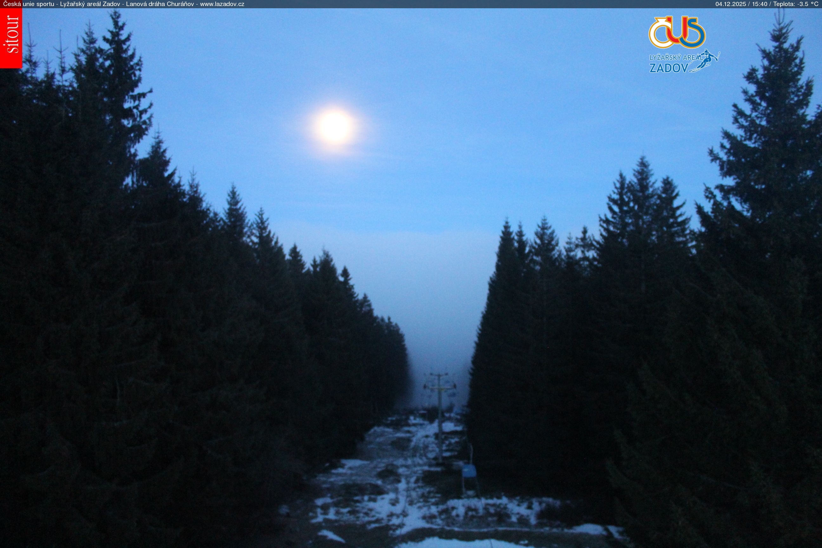Click the glowing moon in the sky
Image resolution: width=822 pixels, height=548 pixels.
point(335,127)
